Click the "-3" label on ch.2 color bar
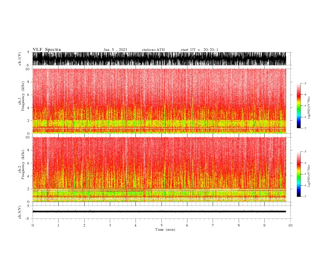Screen dimensions: 327x253 [304, 152]
